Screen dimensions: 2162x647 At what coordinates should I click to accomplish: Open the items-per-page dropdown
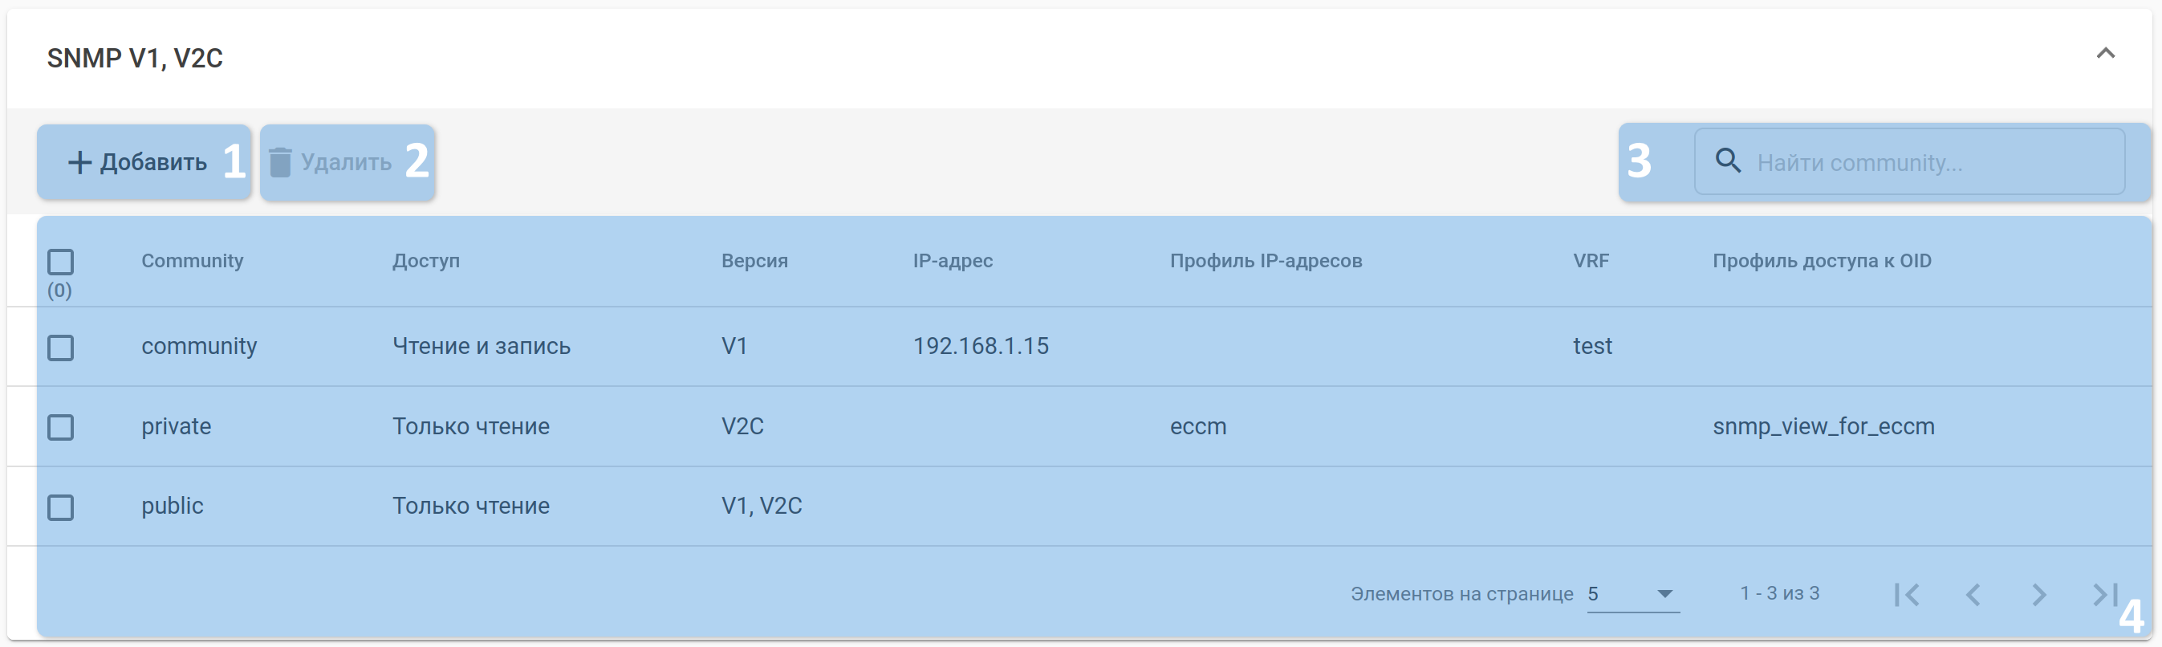[1632, 594]
